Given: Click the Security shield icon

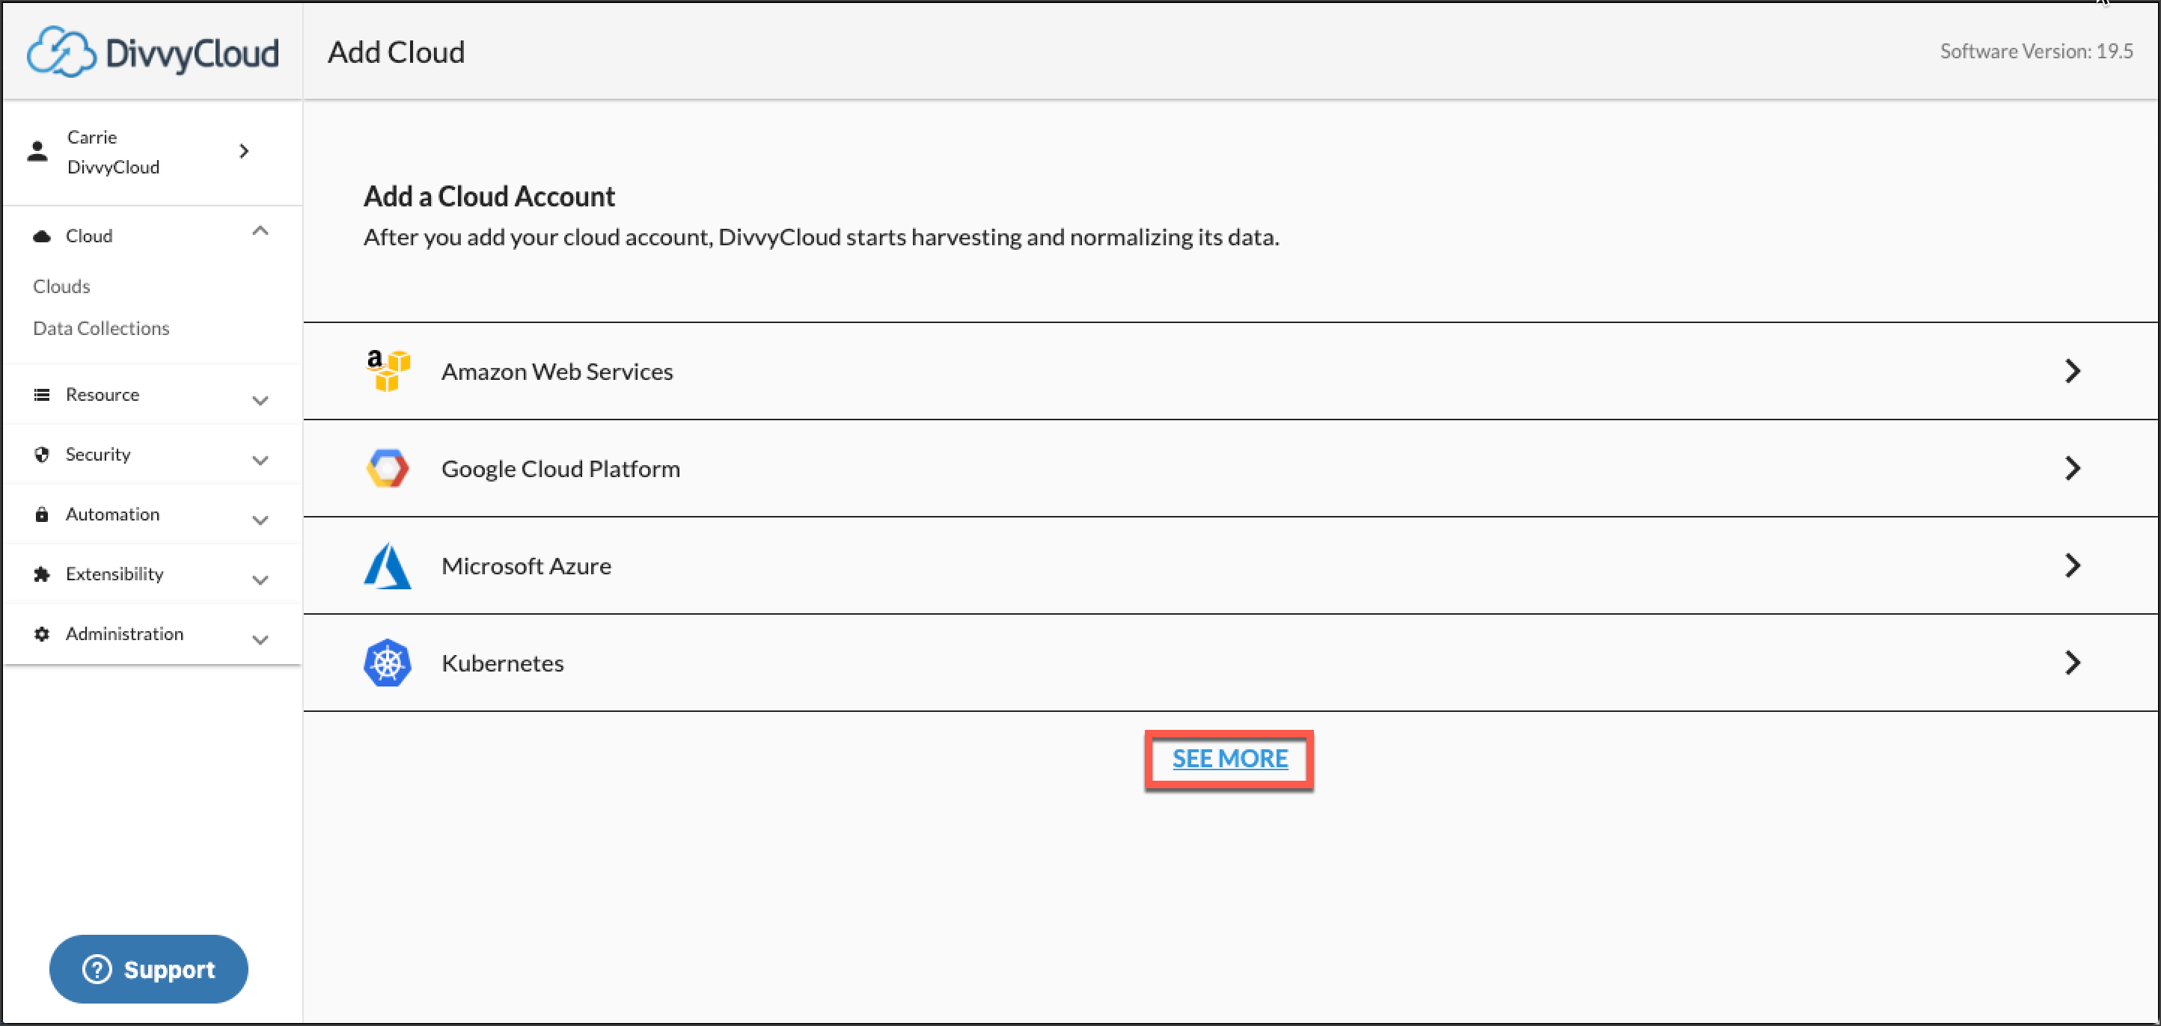Looking at the screenshot, I should pos(41,455).
